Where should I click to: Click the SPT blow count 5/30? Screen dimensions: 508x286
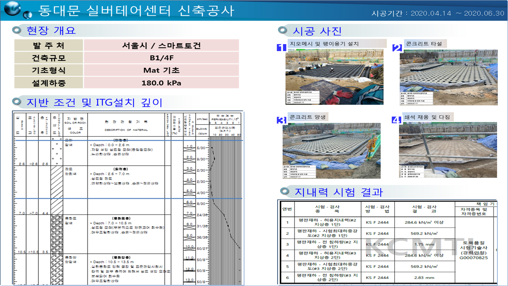point(201,148)
